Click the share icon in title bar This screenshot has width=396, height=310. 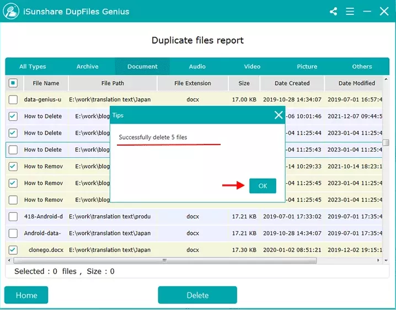[333, 12]
